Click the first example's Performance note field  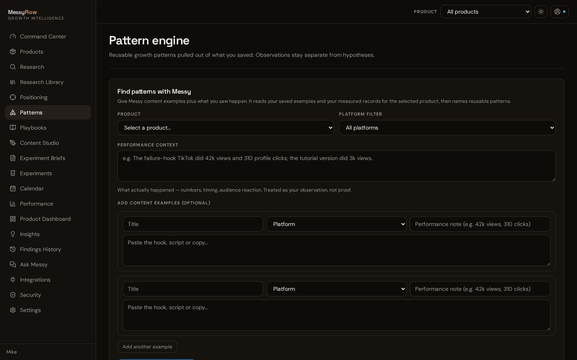[x=480, y=224]
